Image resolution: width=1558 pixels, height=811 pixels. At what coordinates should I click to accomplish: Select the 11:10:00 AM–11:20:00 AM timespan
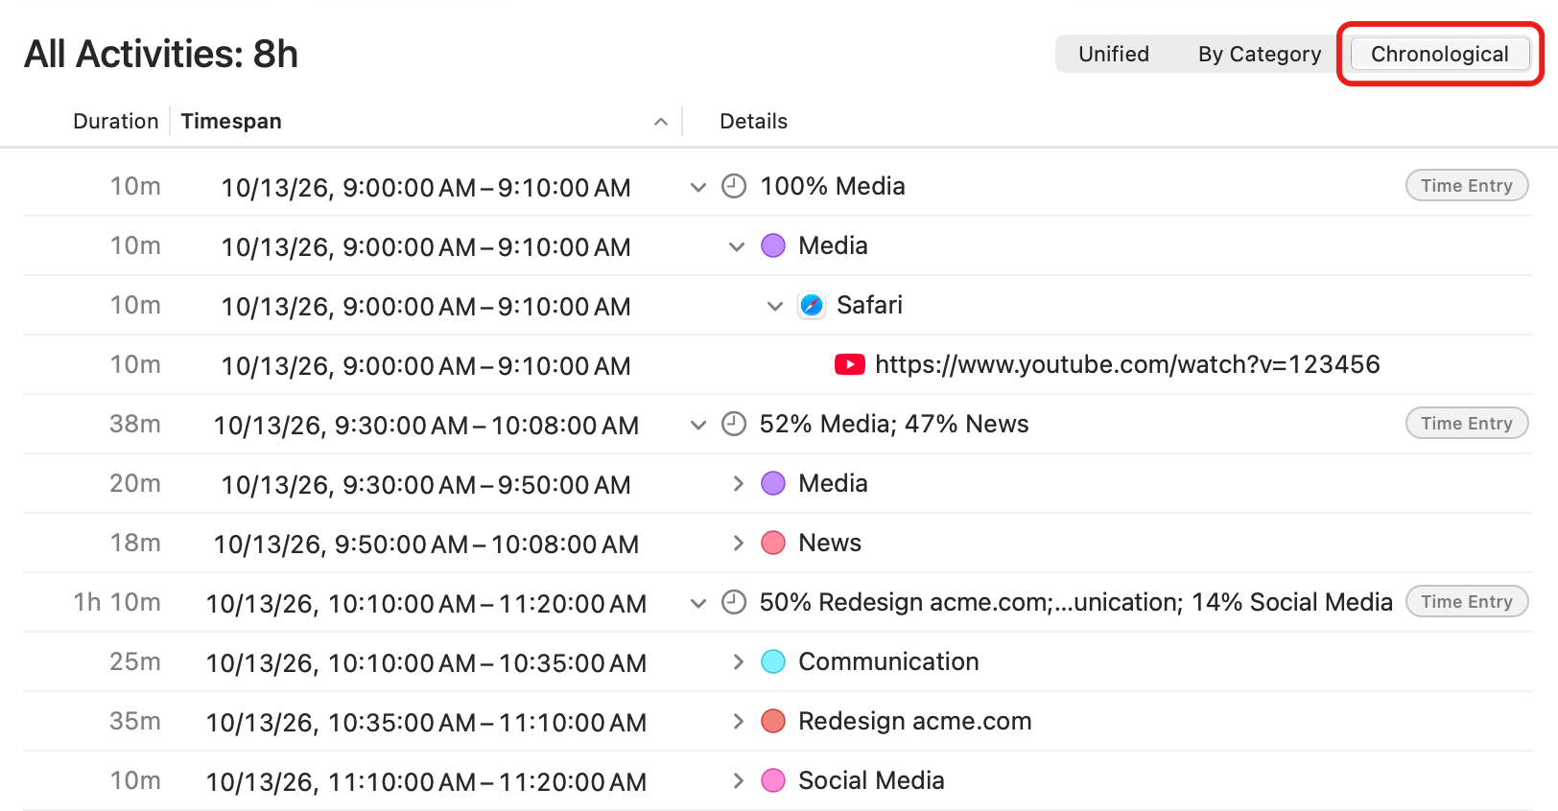[426, 781]
